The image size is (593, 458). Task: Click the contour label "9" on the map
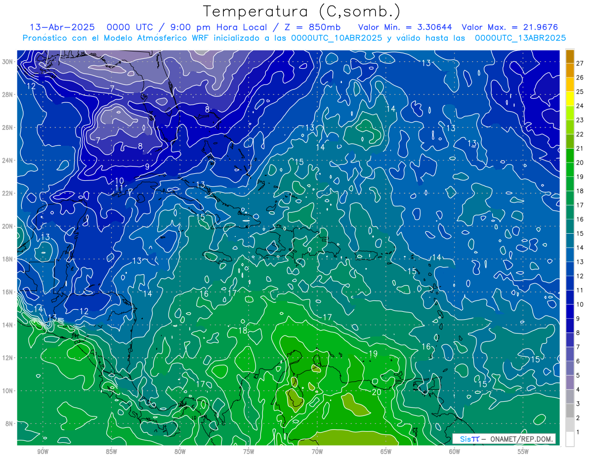[147, 167]
